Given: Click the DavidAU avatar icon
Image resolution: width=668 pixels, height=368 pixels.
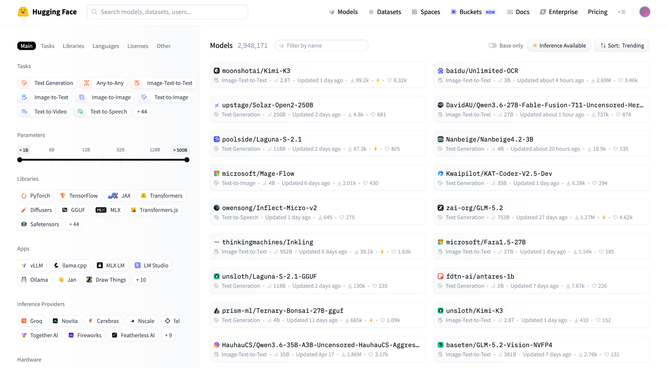Looking at the screenshot, I should tap(441, 105).
